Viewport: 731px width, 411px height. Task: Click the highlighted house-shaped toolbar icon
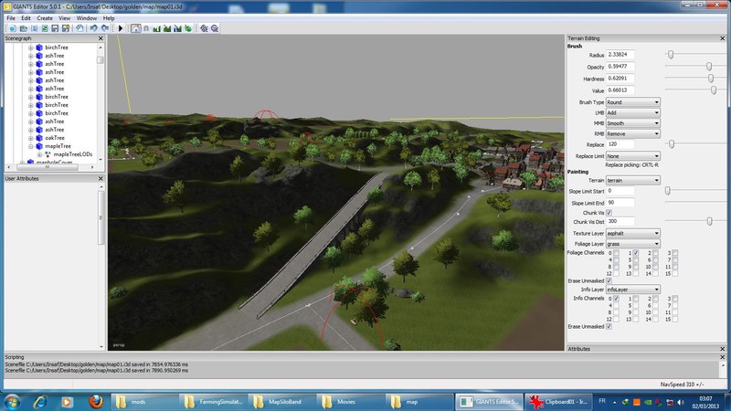[x=135, y=28]
